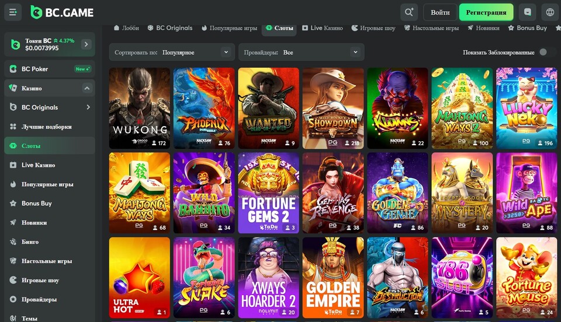
Task: Expand the Токен BC price arrow
Action: (x=86, y=44)
